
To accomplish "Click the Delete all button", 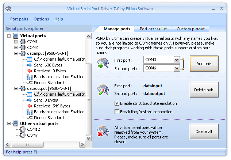I will [204, 132].
